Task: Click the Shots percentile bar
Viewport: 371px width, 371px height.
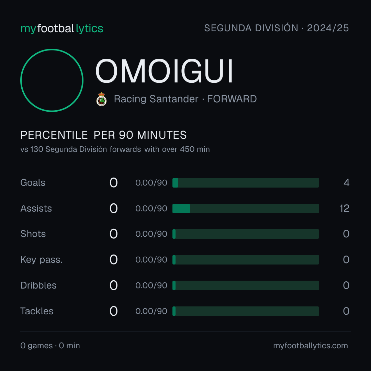Action: [x=246, y=234]
